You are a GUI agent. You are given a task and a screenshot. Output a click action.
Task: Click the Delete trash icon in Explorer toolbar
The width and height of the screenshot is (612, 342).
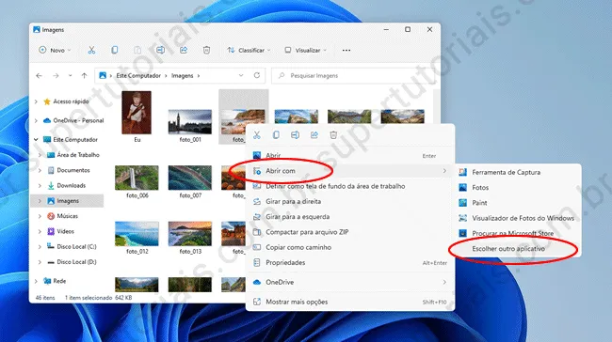[206, 50]
